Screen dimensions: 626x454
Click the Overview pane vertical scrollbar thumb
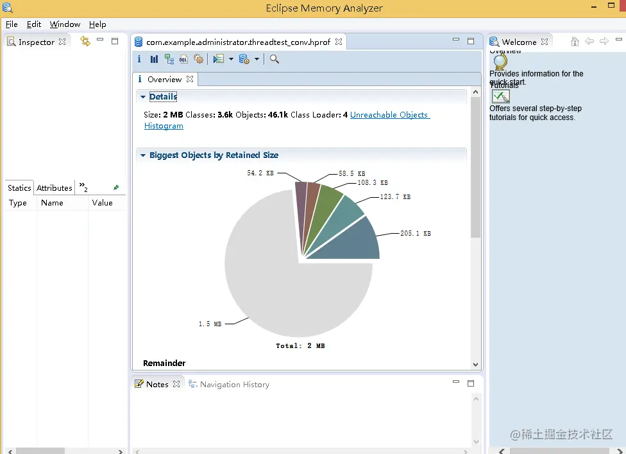pos(475,167)
